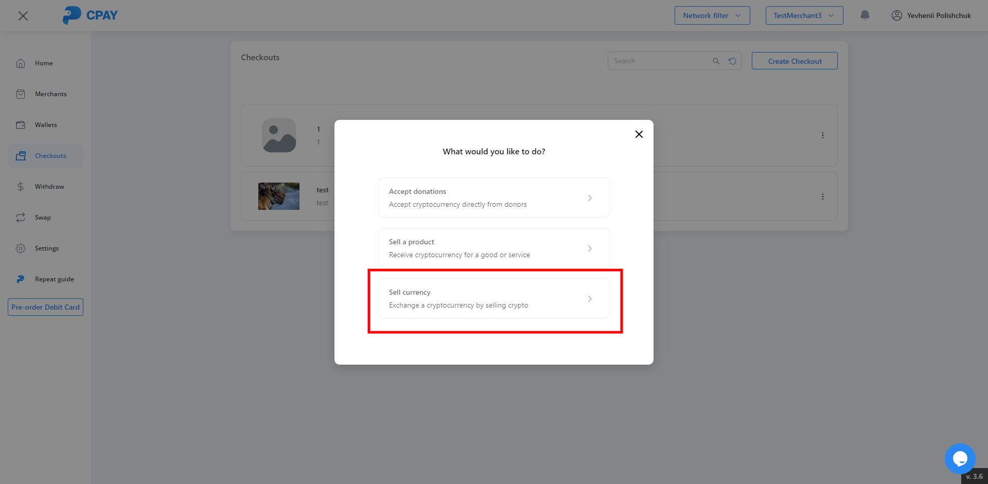Close the 'What would you like to do?' dialog
988x484 pixels.
tap(639, 134)
